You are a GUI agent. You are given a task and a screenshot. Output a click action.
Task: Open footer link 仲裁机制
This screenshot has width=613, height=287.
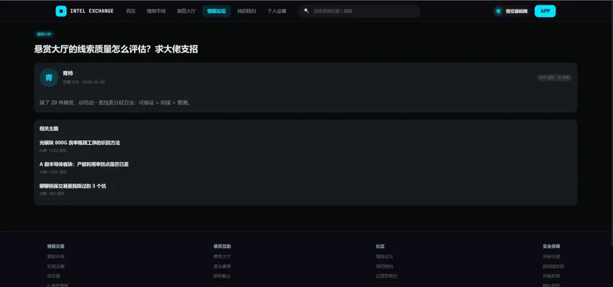pos(551,276)
